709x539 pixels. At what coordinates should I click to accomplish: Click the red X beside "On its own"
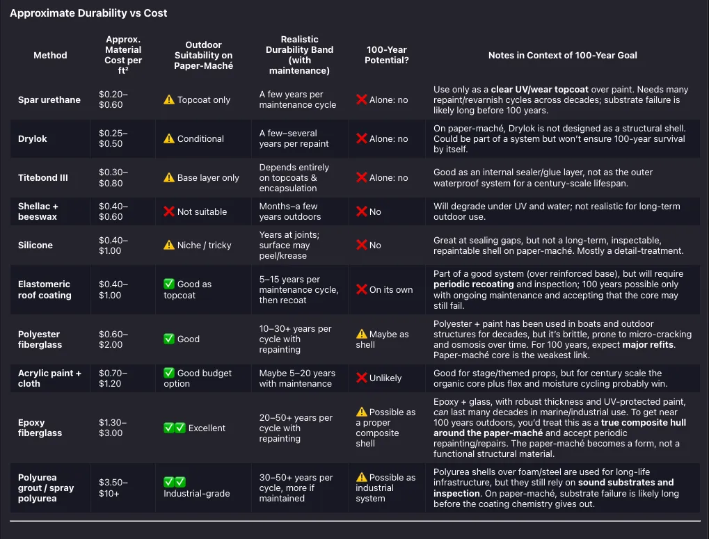pyautogui.click(x=362, y=290)
